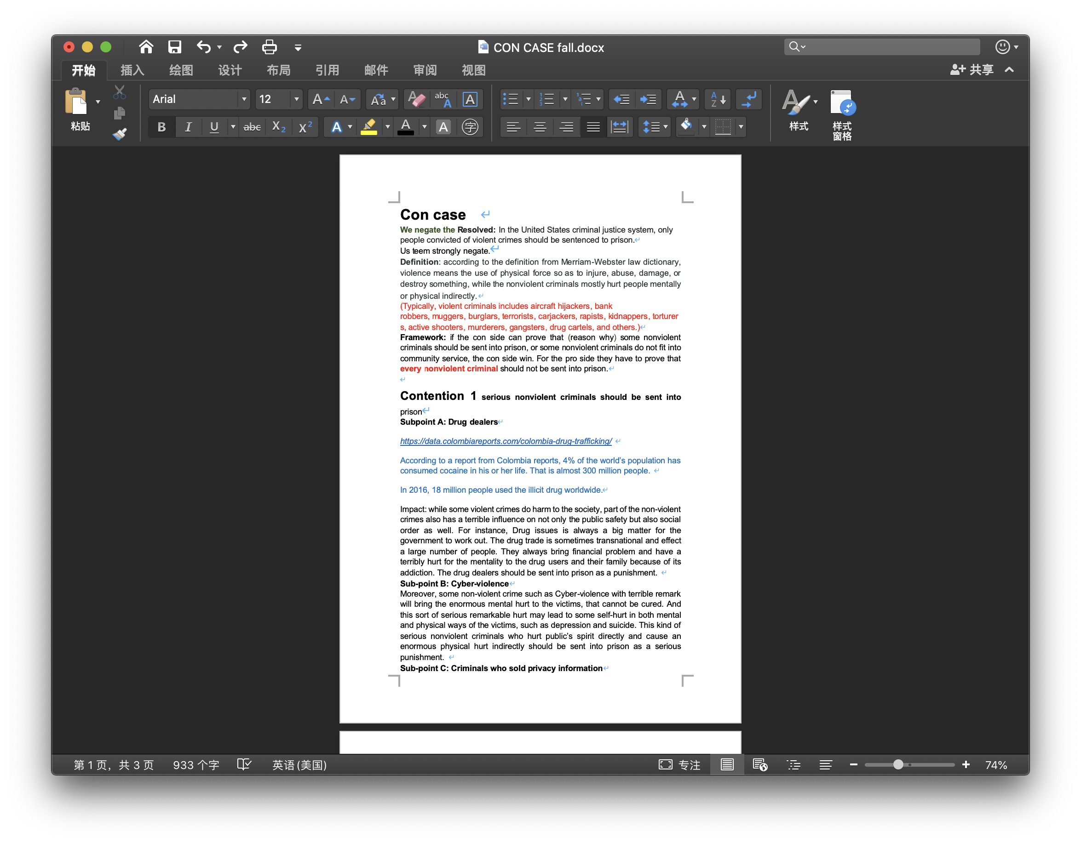Click zoom out minus button
This screenshot has height=843, width=1081.
[x=853, y=765]
